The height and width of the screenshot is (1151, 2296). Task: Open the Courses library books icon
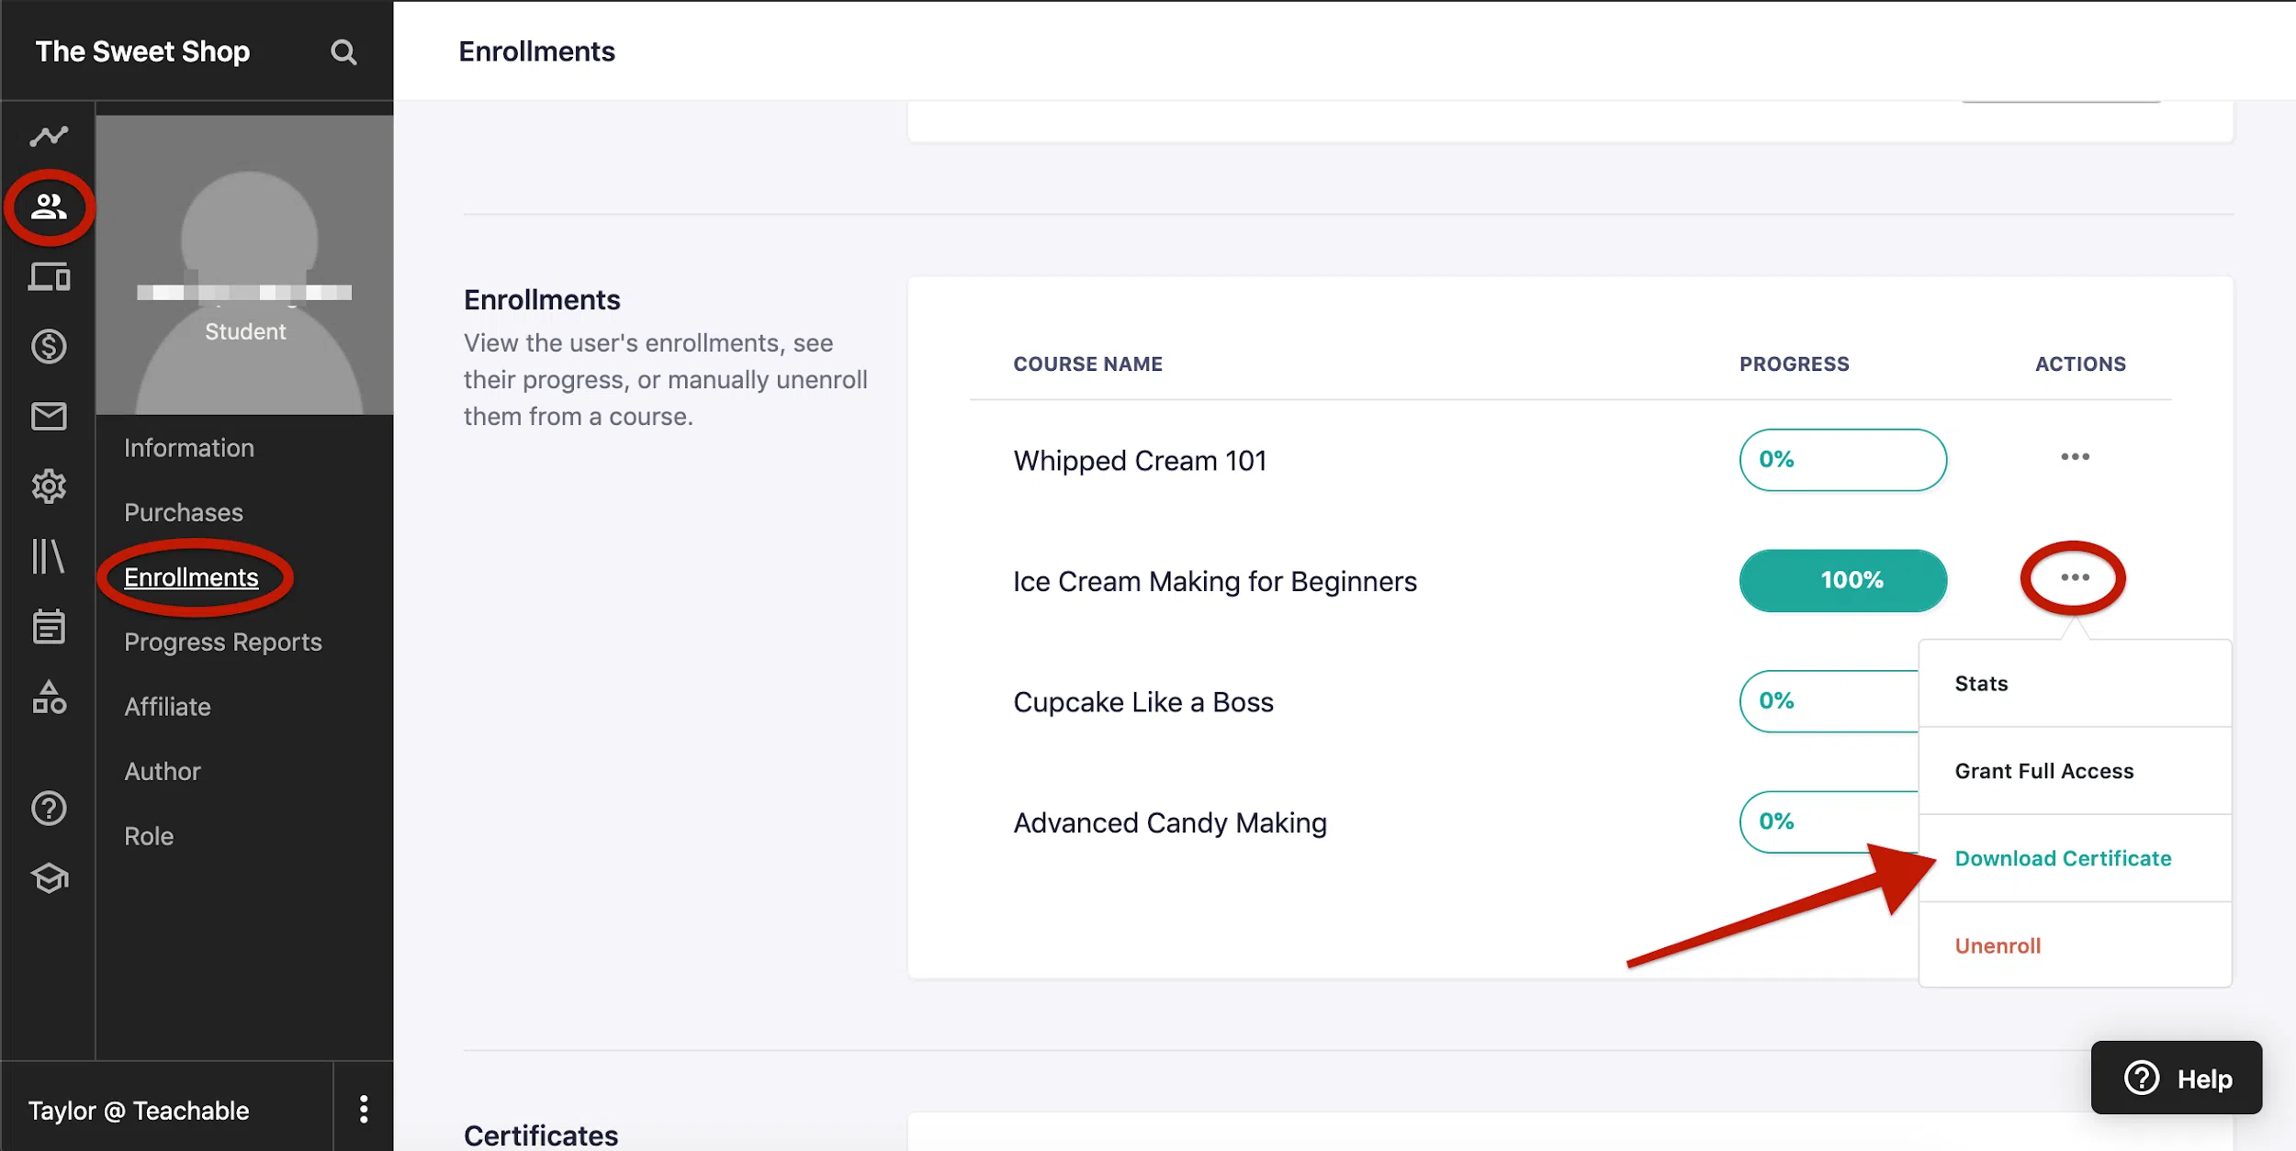(x=49, y=556)
